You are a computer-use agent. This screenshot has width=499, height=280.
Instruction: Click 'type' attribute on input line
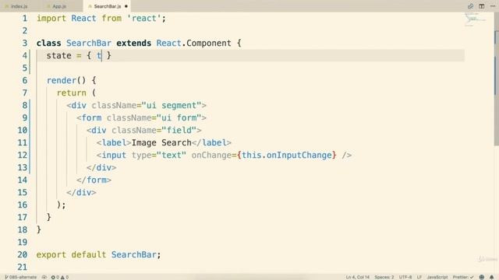click(x=141, y=156)
